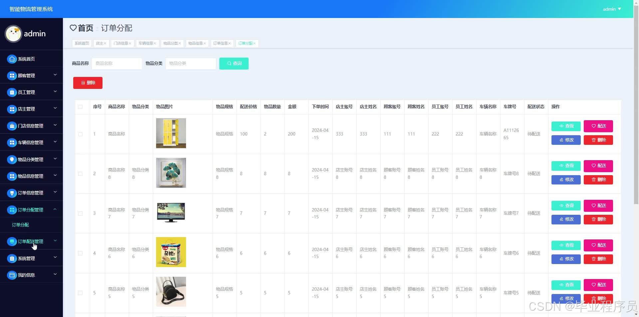Click the 订单信息管理 sidebar icon

(x=12, y=193)
